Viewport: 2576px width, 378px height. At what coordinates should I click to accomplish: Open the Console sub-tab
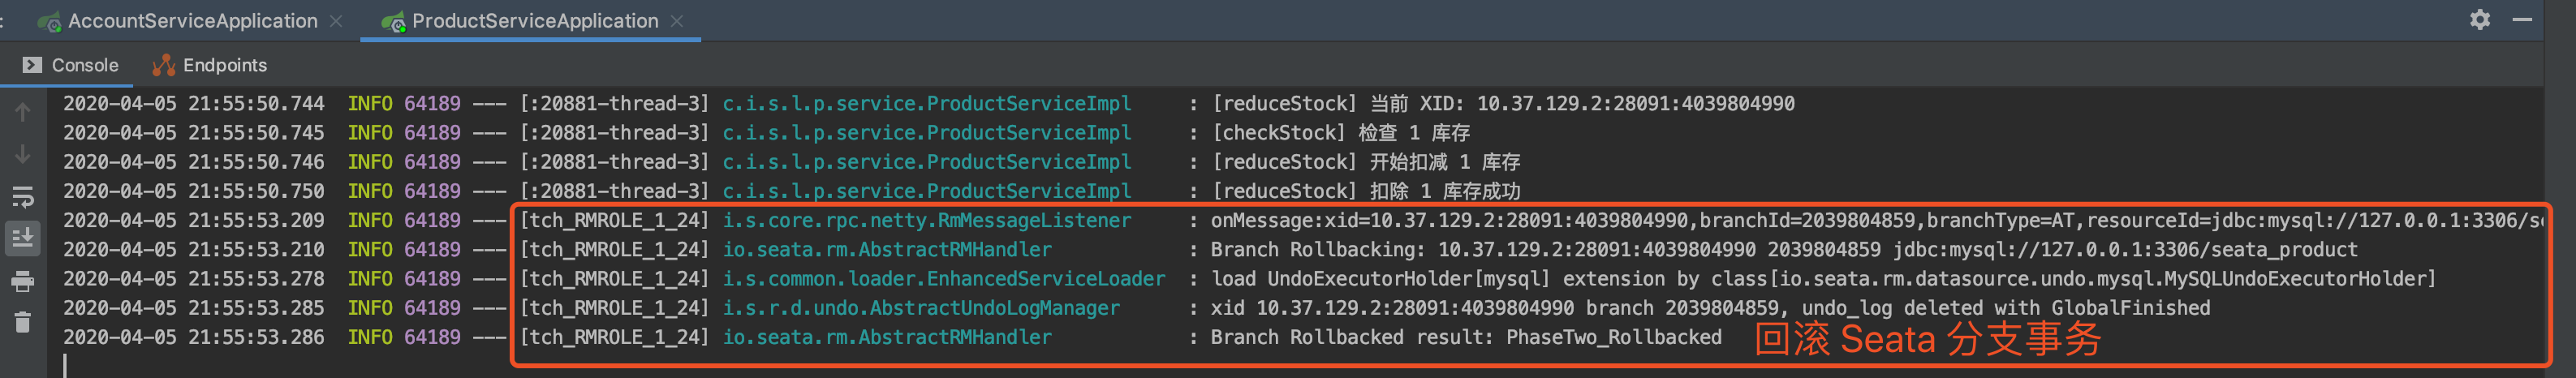[84, 65]
